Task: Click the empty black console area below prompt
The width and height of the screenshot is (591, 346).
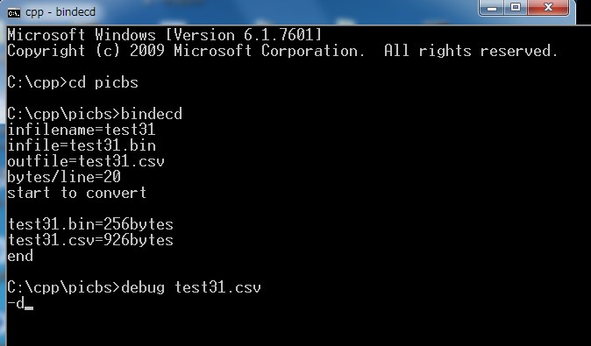Action: tap(298, 328)
